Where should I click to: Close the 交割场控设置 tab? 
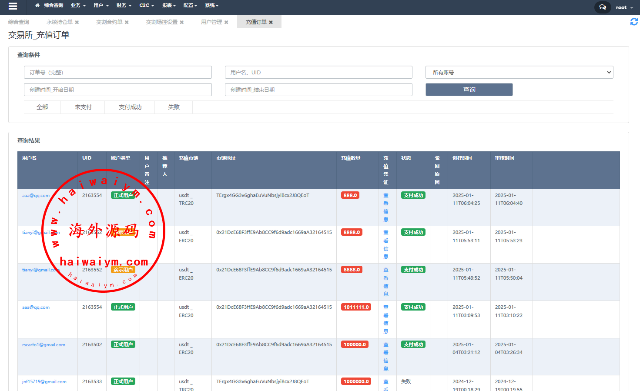182,22
